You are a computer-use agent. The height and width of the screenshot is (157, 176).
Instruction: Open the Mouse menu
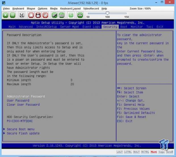[x=31, y=9]
